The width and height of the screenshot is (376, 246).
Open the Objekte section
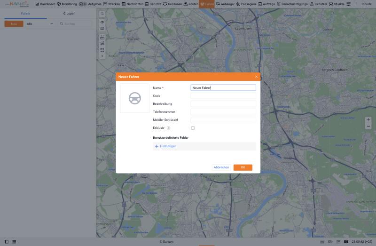337,4
